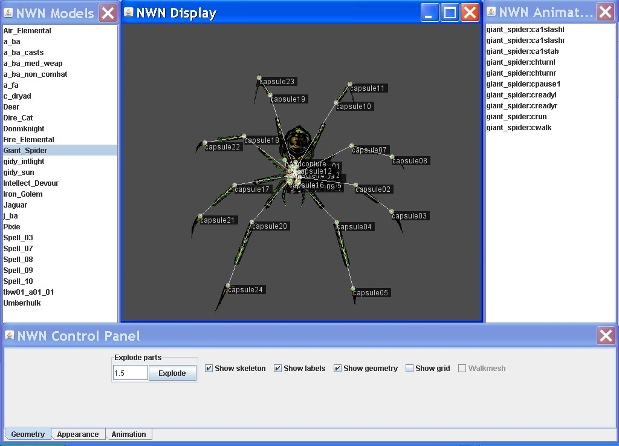Select Umberhulk from the models list
This screenshot has width=619, height=446.
(22, 303)
